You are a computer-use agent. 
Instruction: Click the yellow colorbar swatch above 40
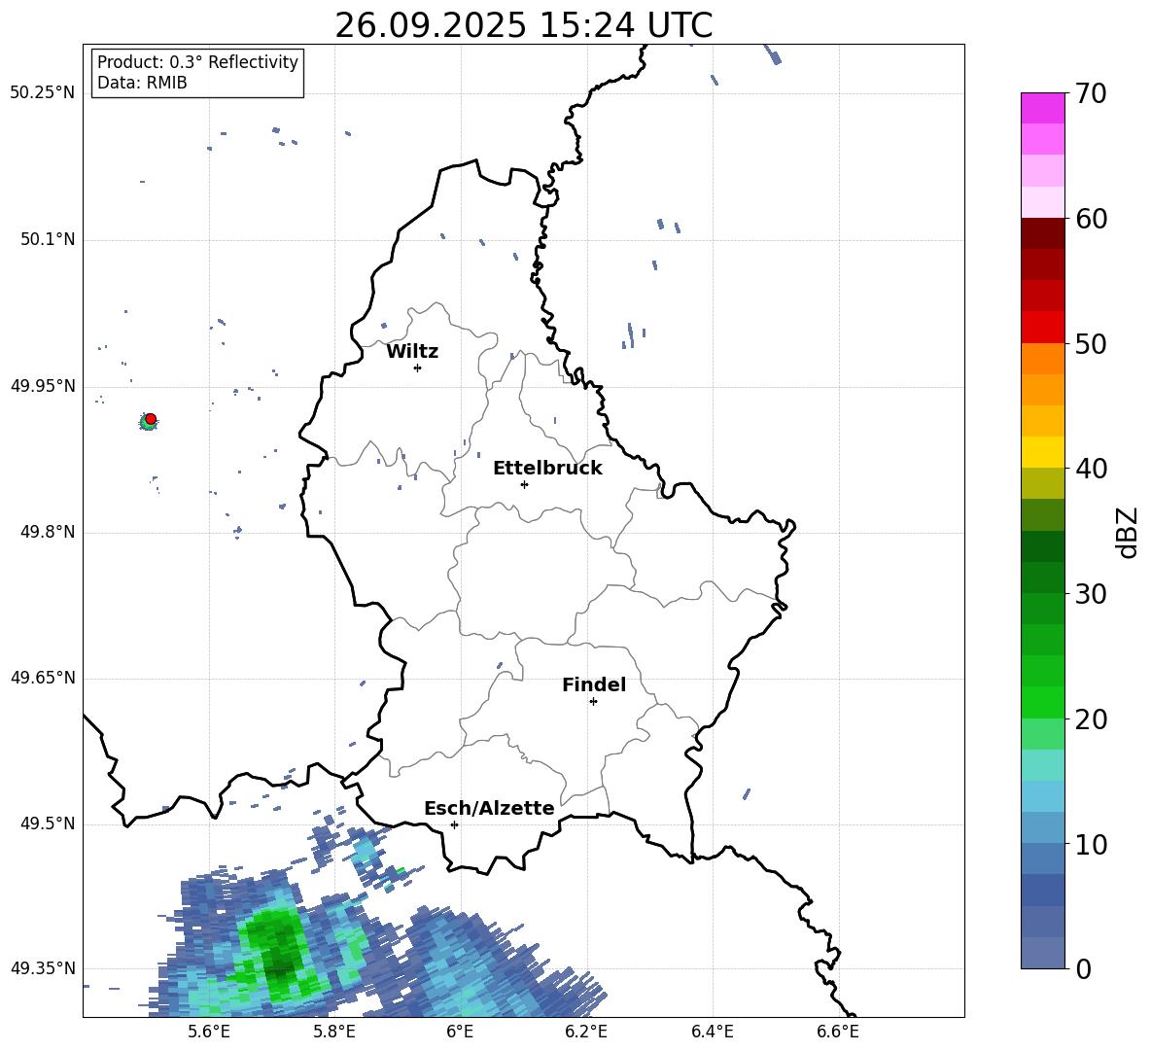[1042, 452]
